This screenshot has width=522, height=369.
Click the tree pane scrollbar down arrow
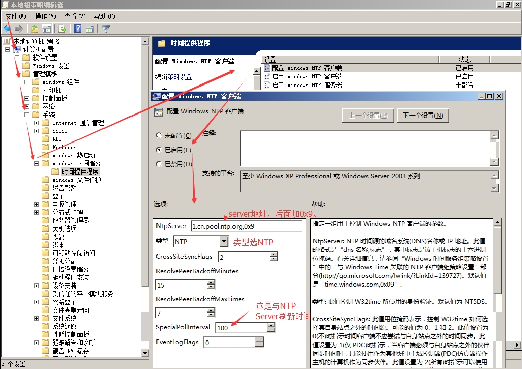click(x=145, y=353)
